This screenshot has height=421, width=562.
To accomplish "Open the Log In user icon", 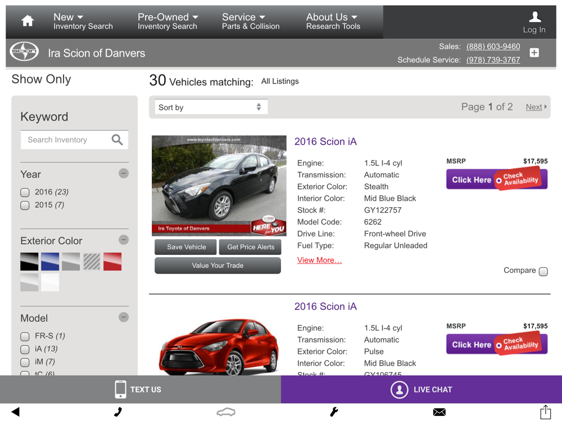I will (534, 16).
